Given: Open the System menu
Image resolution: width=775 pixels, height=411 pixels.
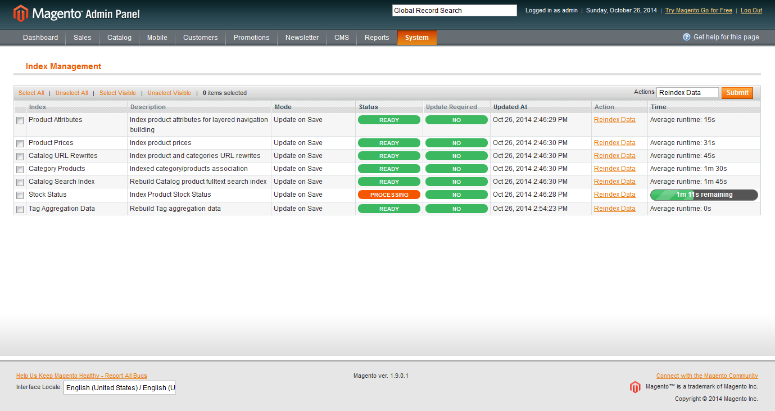Looking at the screenshot, I should point(417,38).
